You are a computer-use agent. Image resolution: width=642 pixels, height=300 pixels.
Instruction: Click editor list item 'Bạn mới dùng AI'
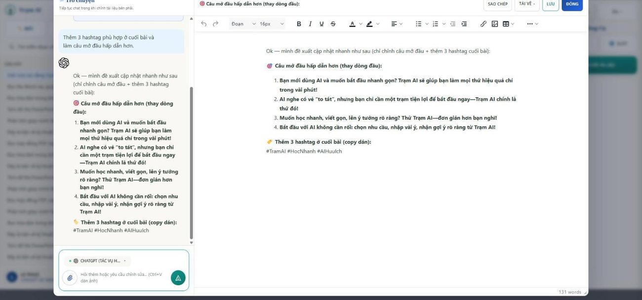396,85
